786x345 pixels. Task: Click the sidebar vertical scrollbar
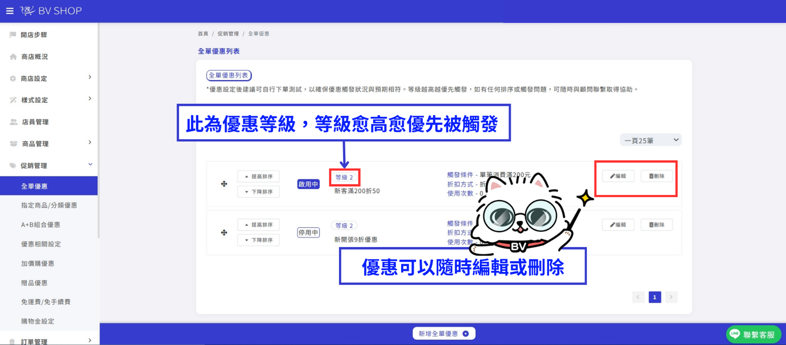pos(98,131)
